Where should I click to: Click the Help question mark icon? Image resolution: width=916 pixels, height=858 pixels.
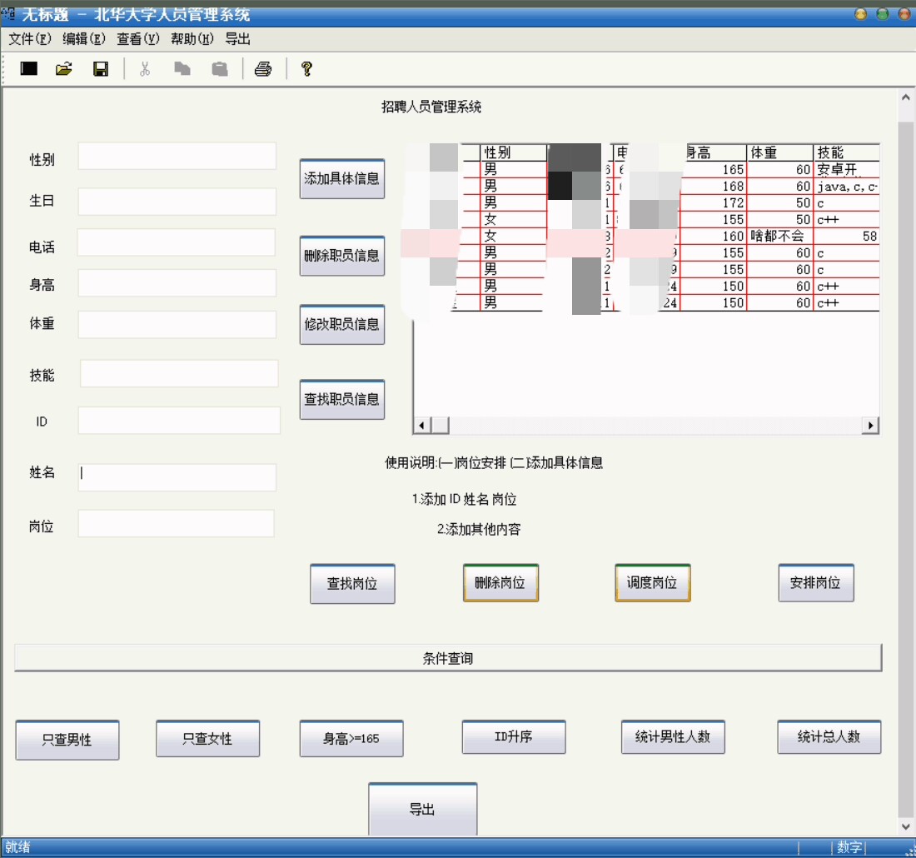(306, 69)
